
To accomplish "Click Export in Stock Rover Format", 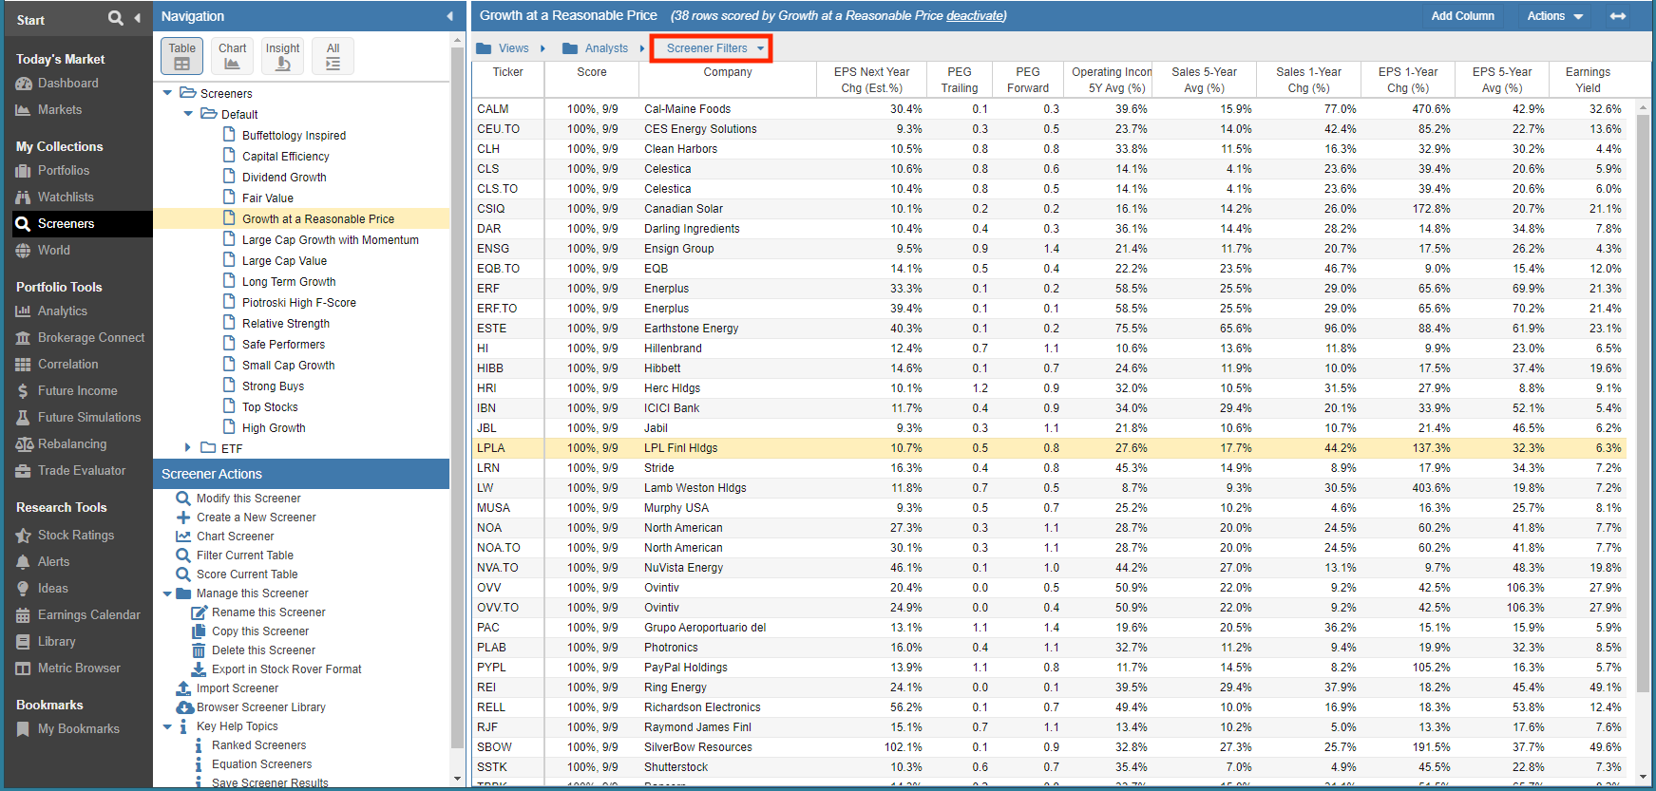I will [276, 669].
